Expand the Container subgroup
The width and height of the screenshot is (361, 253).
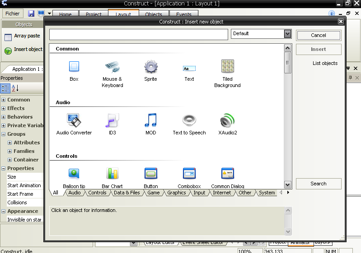point(9,160)
